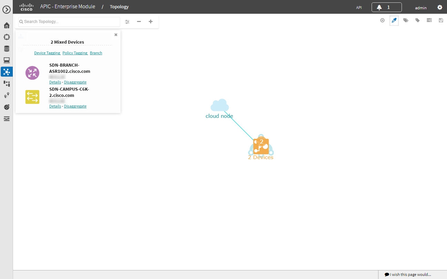This screenshot has height=279, width=447.
Task: Switch to Policy Tagging in device popup
Action: pyautogui.click(x=75, y=53)
